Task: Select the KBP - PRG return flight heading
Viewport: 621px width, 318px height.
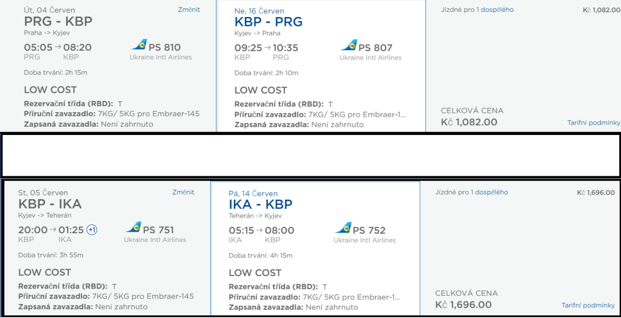Action: point(268,22)
